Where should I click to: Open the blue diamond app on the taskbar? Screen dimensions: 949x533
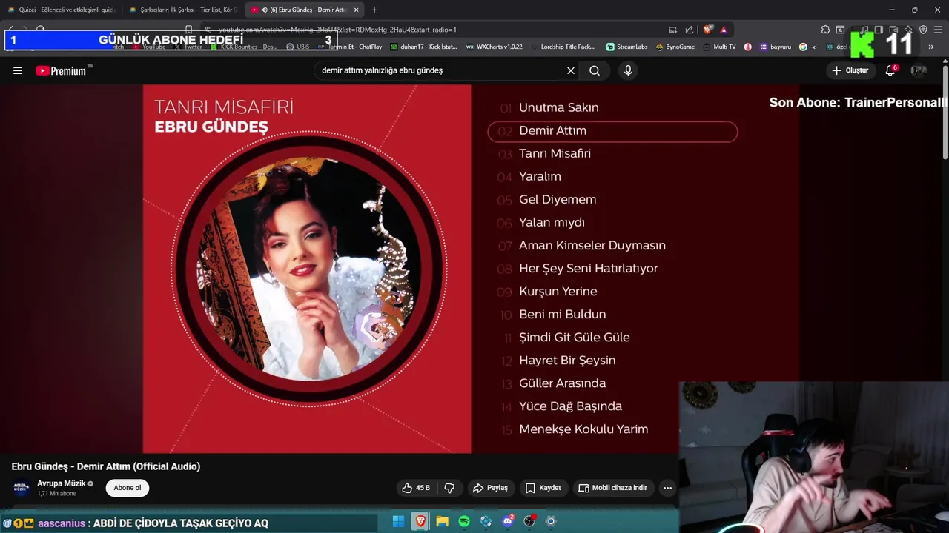tap(486, 521)
